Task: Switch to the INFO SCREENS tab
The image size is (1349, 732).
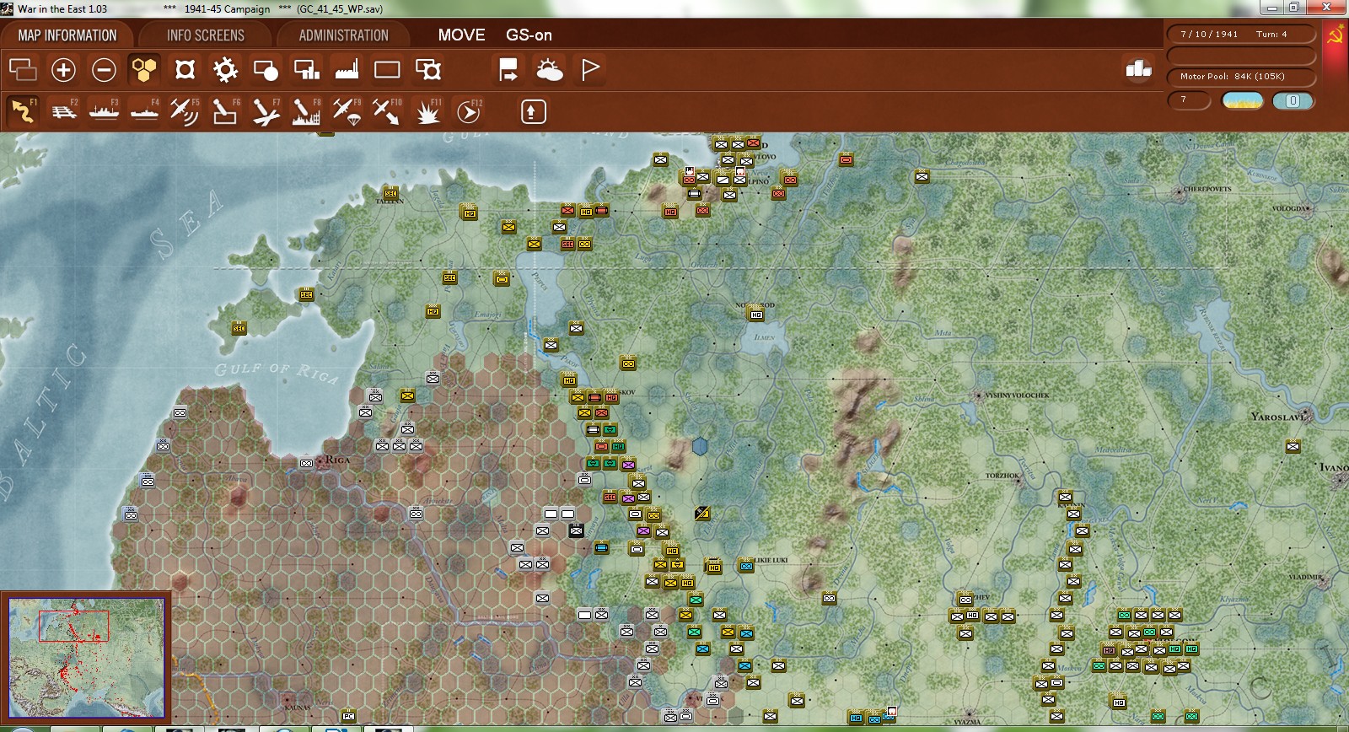Action: coord(206,35)
